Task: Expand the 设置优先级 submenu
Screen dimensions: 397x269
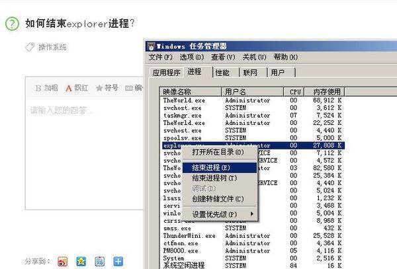Action: point(222,214)
